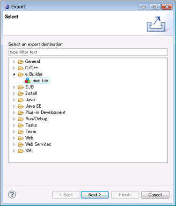Maximize the Export dialog window

155,7
